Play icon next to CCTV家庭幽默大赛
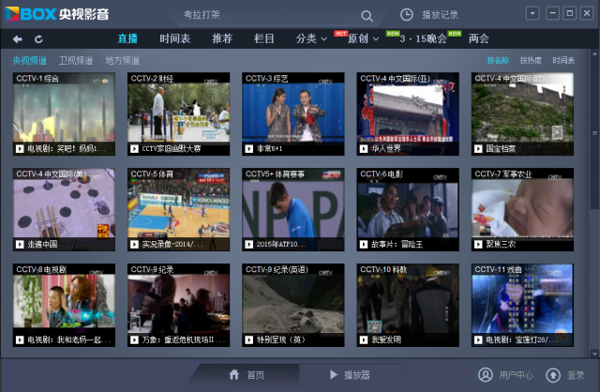600x392 pixels. tap(134, 148)
